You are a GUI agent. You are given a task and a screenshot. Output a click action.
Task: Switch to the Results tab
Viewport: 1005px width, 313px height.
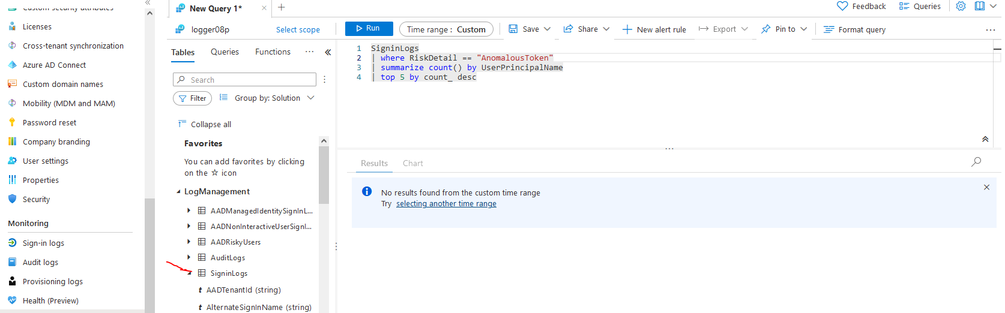point(374,163)
